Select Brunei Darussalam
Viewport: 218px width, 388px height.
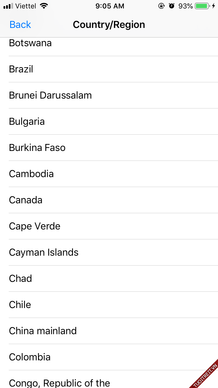[50, 95]
